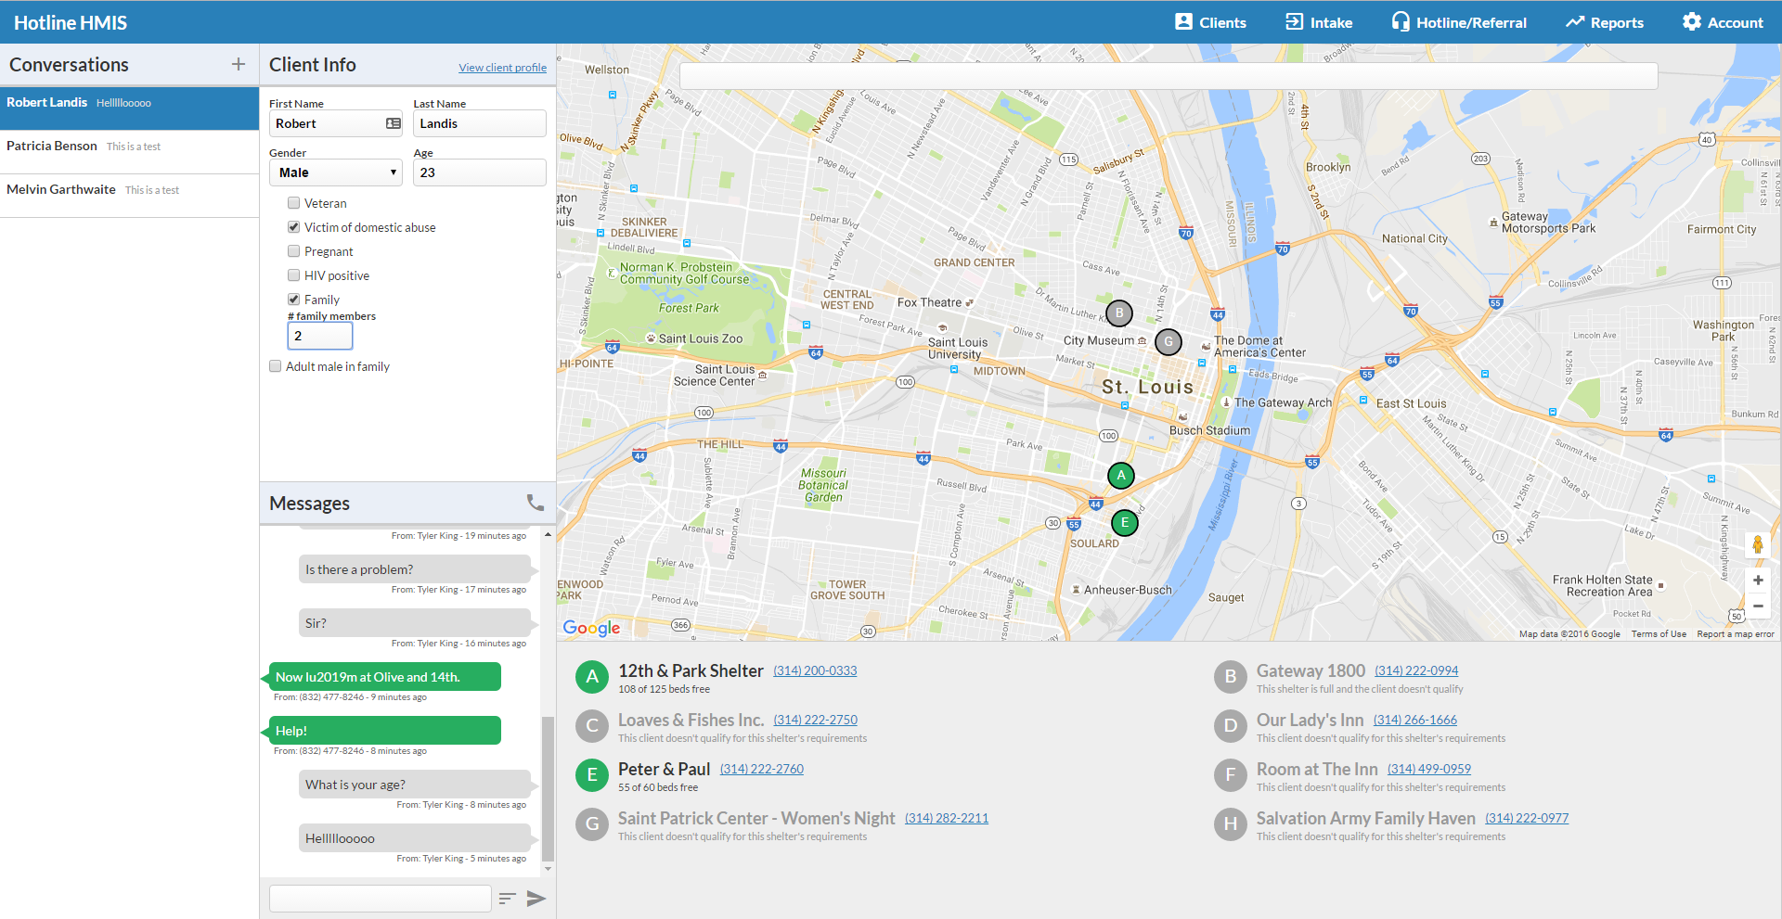Click the Last Name field
Image resolution: width=1782 pixels, height=919 pixels.
coord(480,123)
